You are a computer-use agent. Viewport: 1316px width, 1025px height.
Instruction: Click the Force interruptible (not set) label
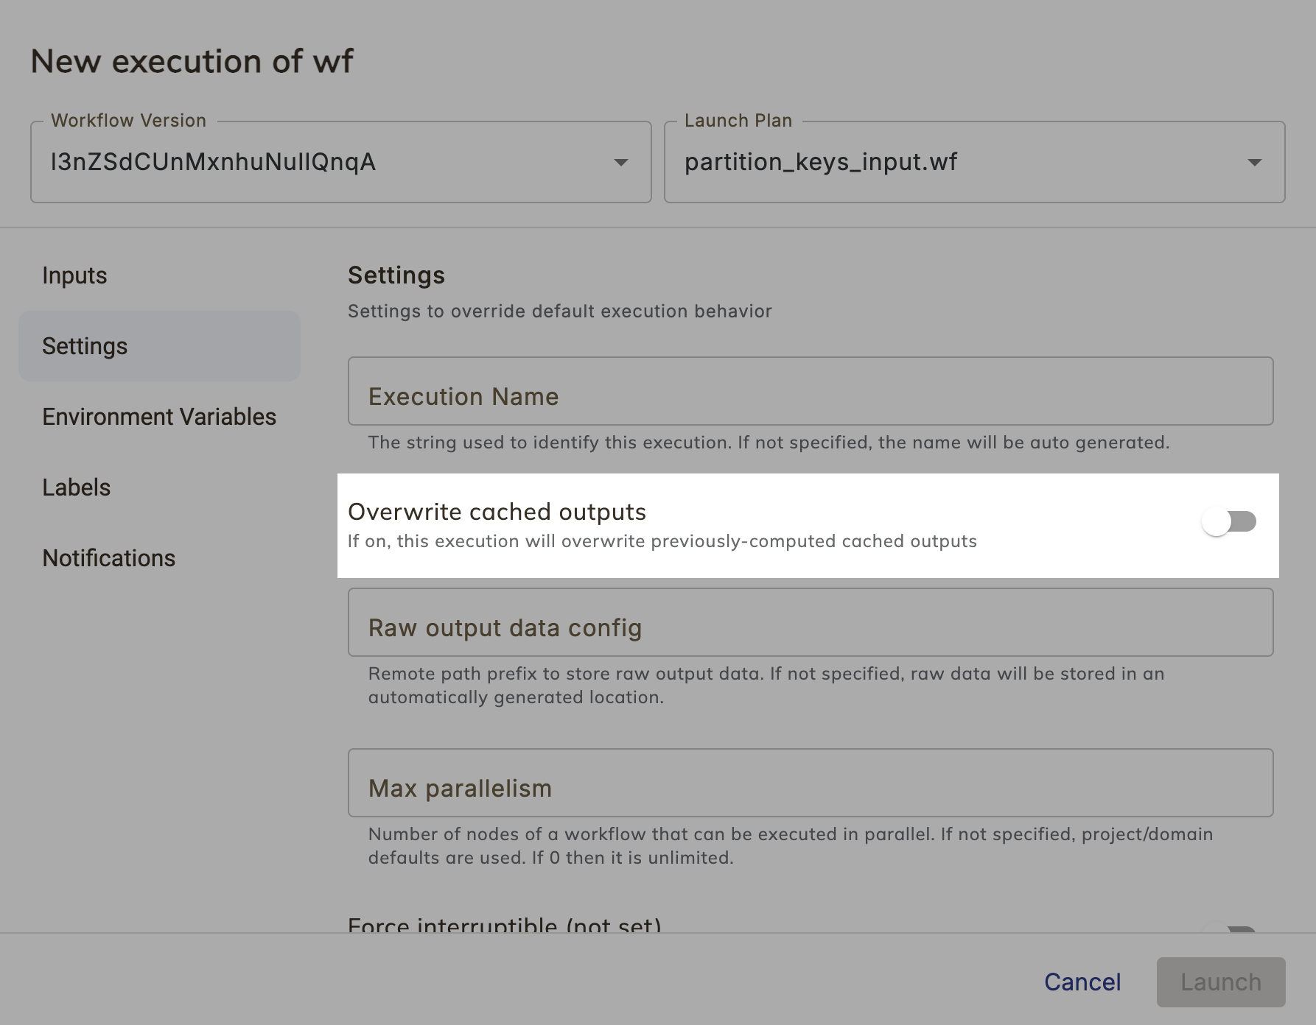pyautogui.click(x=505, y=924)
